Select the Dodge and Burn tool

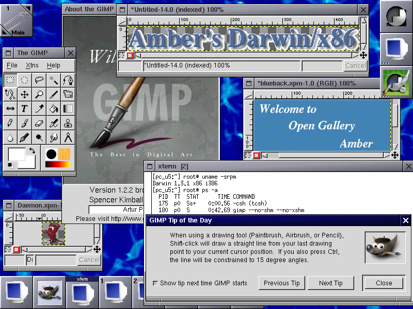click(x=39, y=138)
